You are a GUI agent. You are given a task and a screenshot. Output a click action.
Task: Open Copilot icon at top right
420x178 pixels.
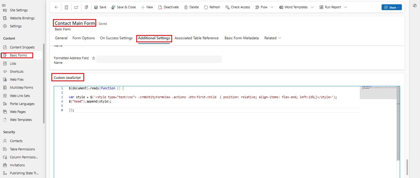click(415, 6)
